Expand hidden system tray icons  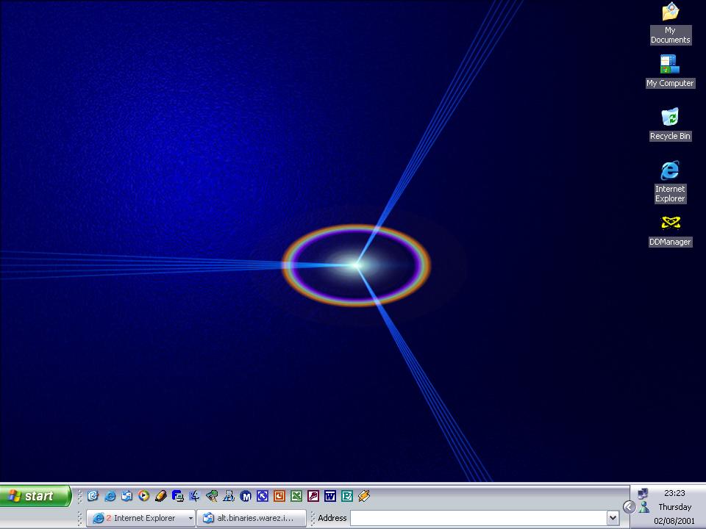629,507
